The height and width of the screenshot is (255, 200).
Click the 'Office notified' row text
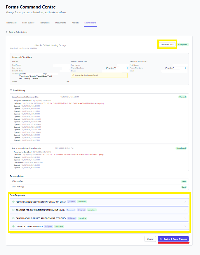pos(17,181)
